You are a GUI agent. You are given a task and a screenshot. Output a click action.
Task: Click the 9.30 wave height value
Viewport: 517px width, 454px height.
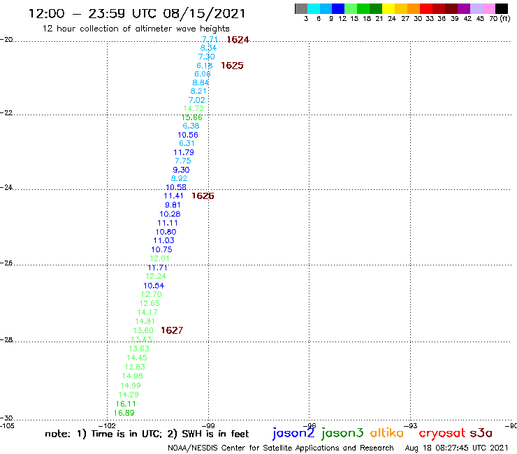(181, 170)
